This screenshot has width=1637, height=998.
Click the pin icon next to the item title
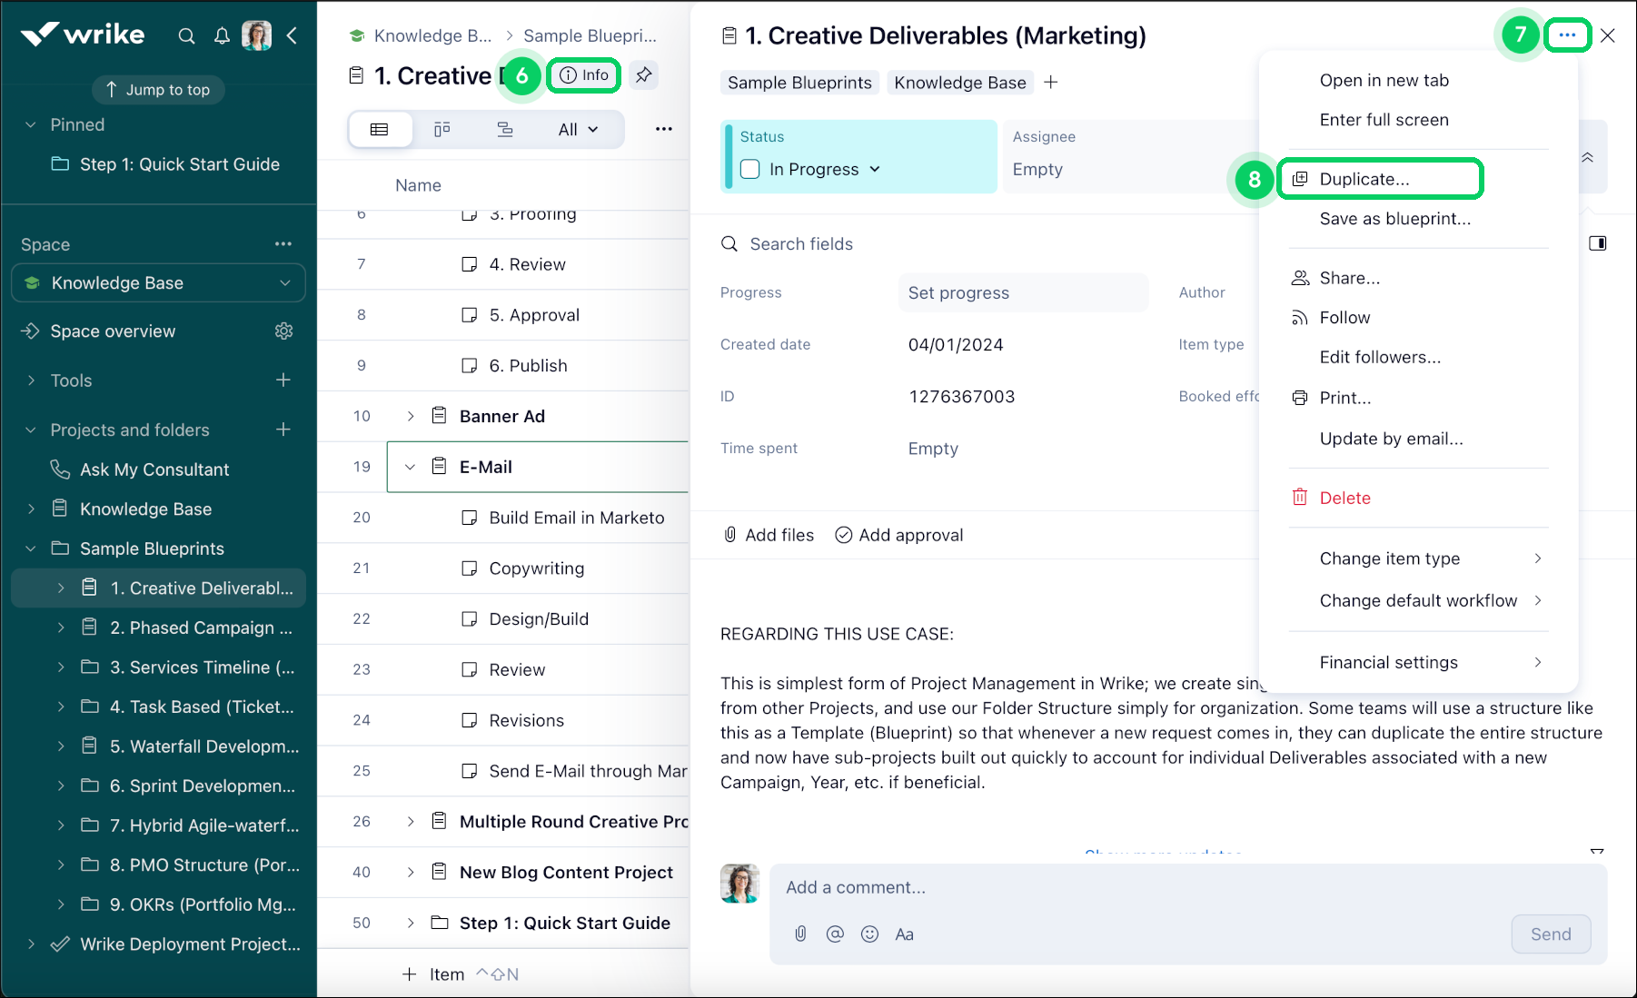point(644,75)
